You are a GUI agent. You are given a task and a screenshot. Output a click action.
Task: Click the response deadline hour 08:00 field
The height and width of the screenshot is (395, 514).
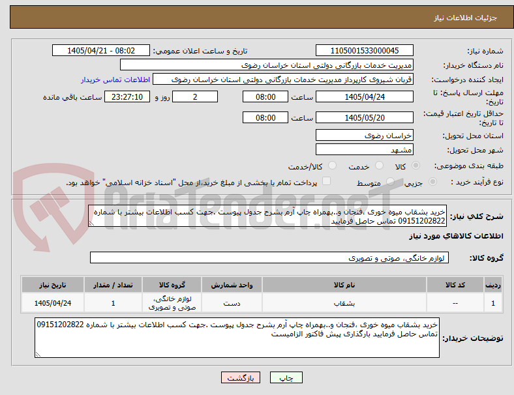[265, 96]
